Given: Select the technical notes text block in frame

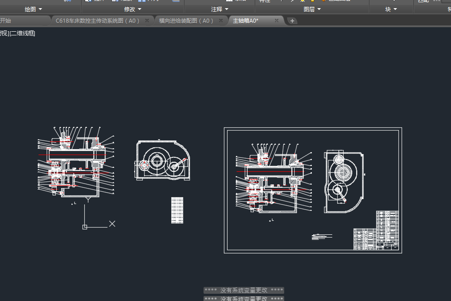Looking at the screenshot, I should 322,237.
